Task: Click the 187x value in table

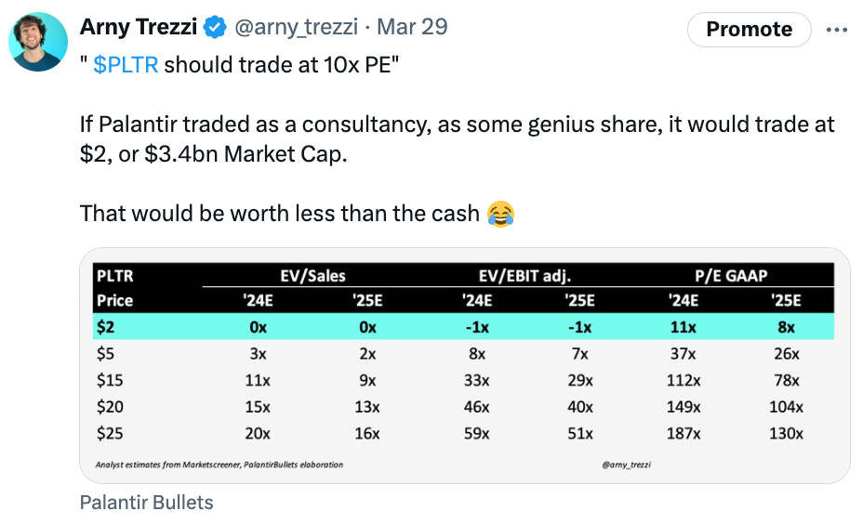Action: pyautogui.click(x=684, y=434)
